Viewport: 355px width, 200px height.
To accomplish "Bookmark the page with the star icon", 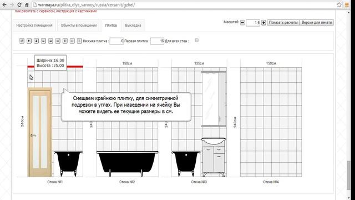I will 339,4.
